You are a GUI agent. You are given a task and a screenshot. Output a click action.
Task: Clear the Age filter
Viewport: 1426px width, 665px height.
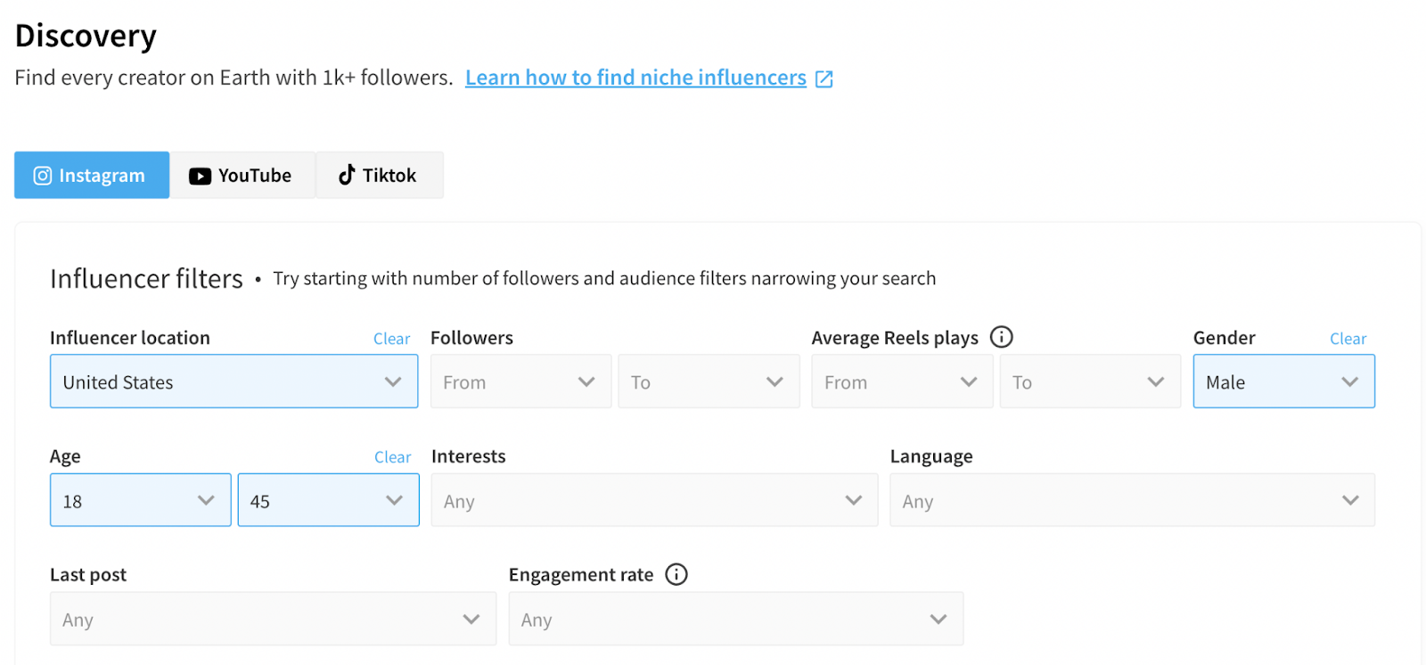[392, 457]
